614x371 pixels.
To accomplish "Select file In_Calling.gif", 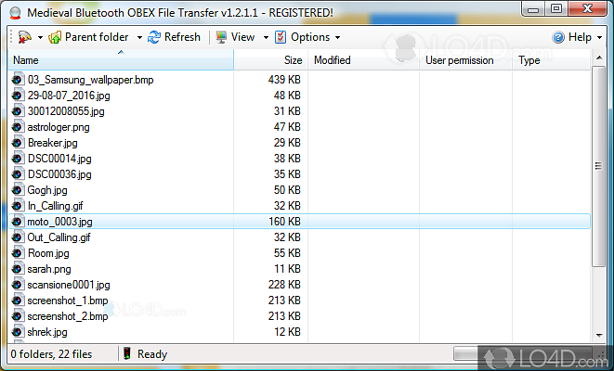I will (55, 206).
